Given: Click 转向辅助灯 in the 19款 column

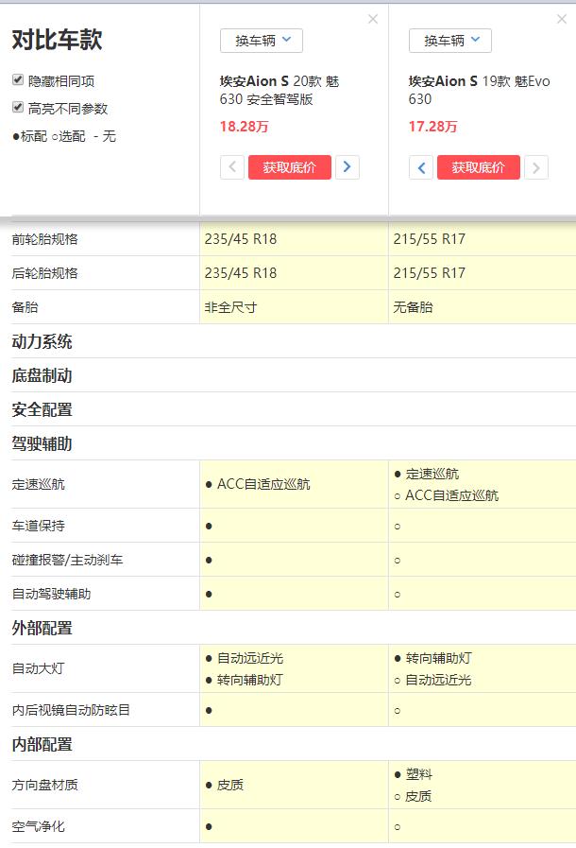Looking at the screenshot, I should pos(439,658).
